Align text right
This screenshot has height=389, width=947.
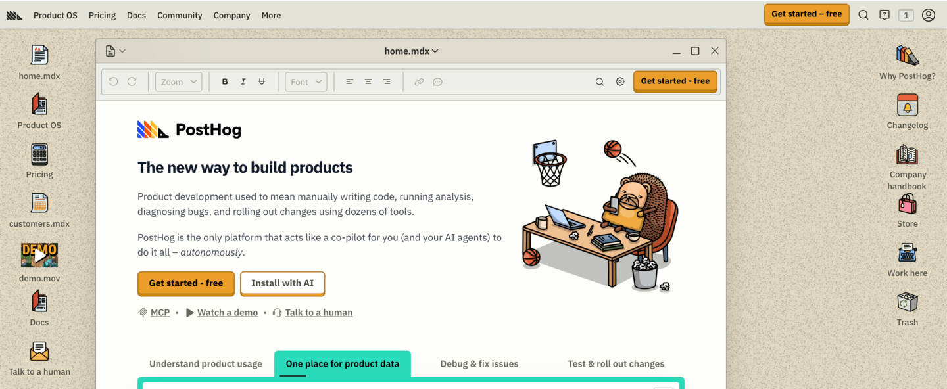(387, 81)
